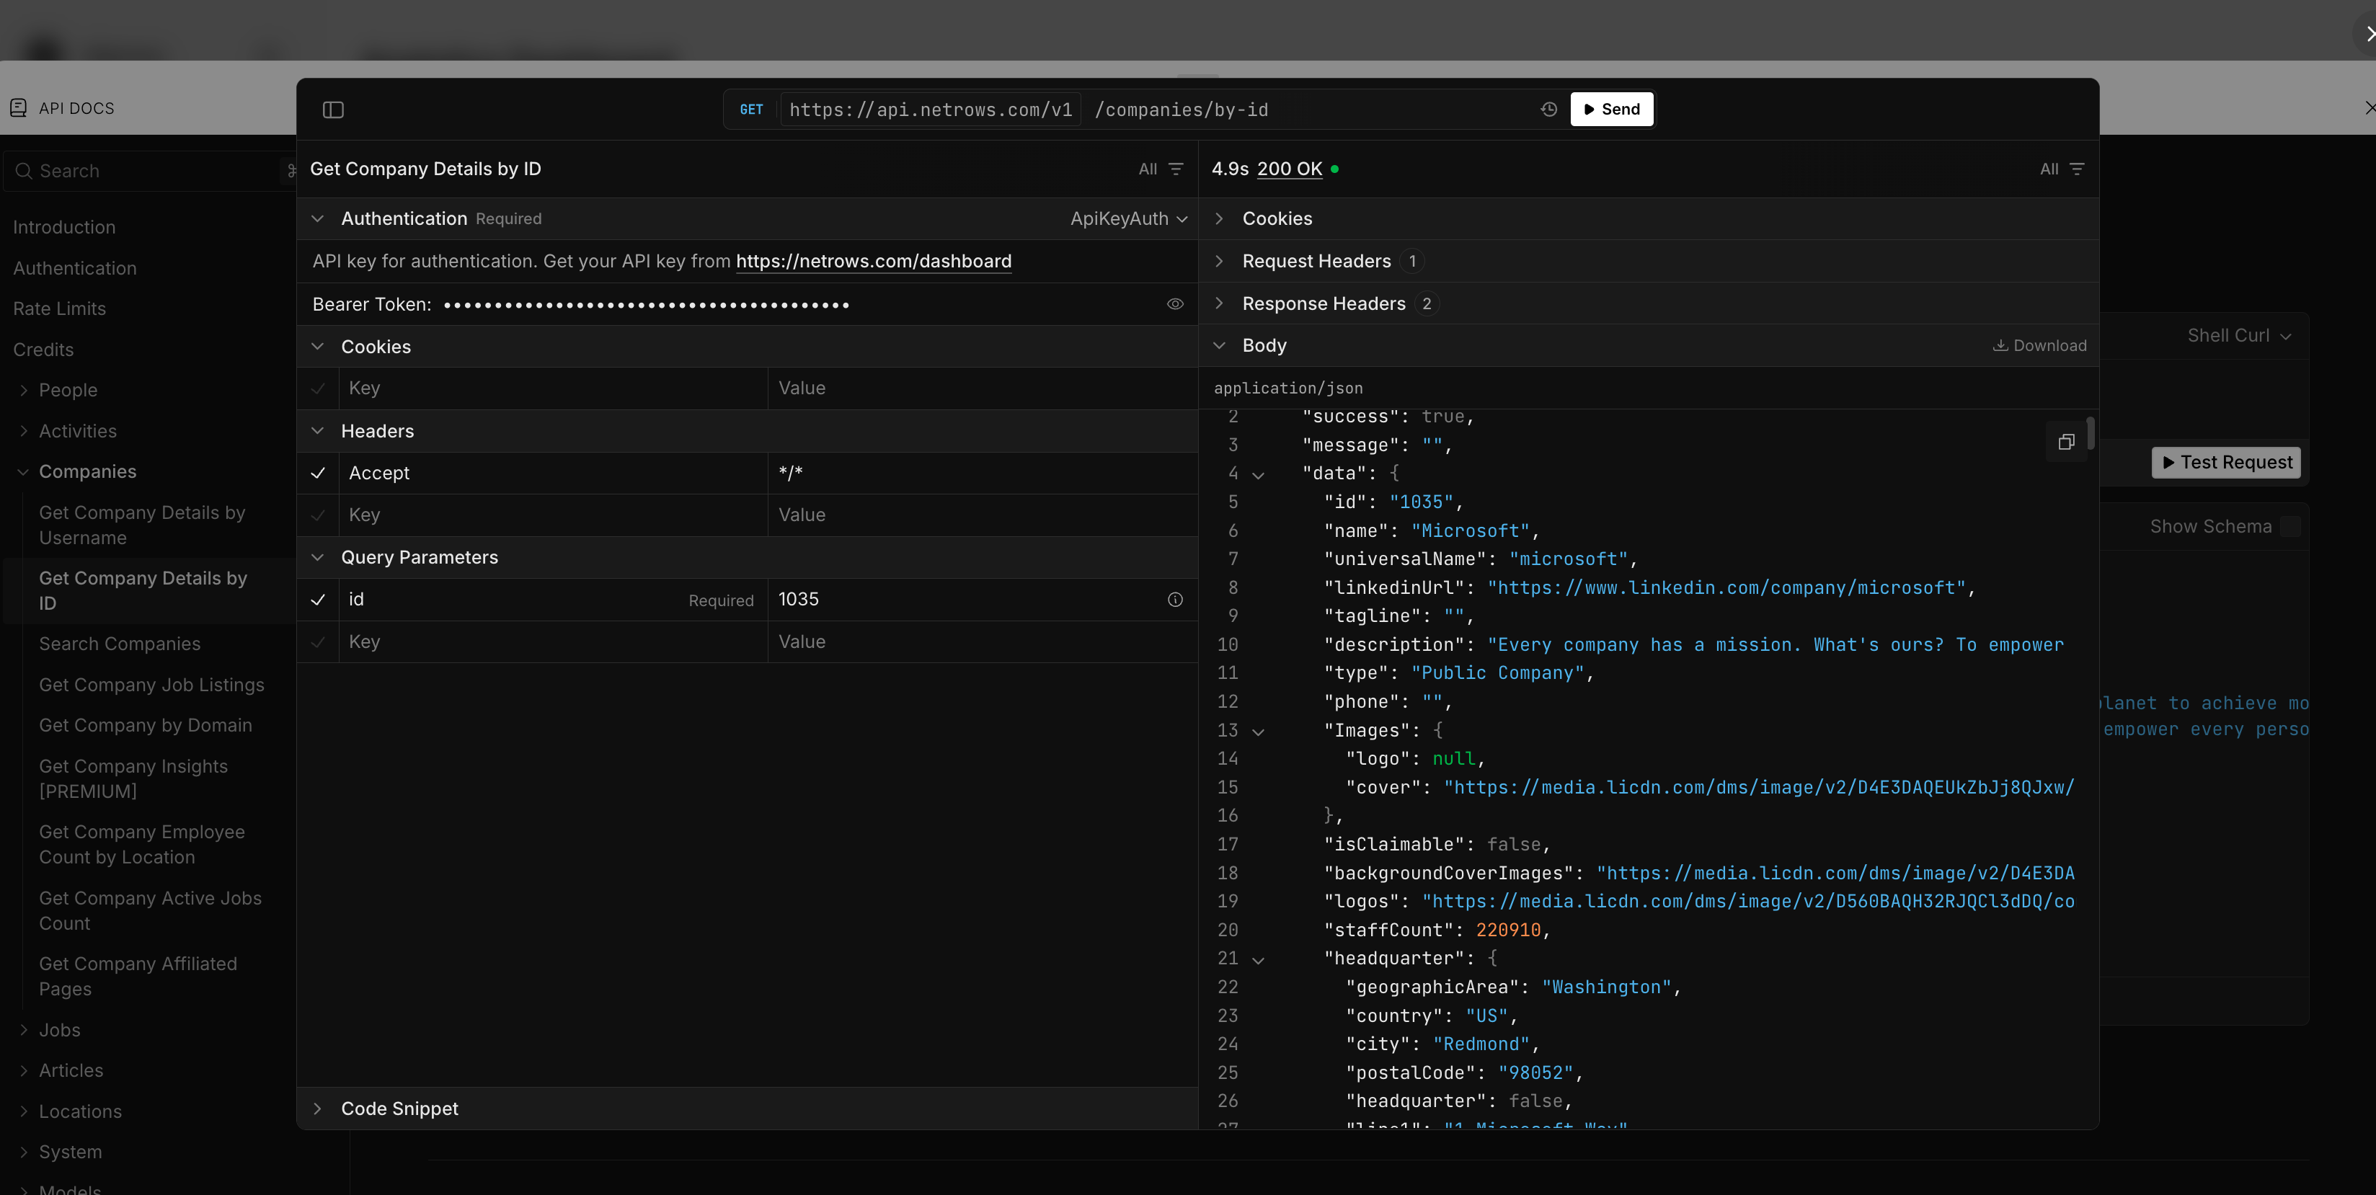Collapse the Authentication section
The height and width of the screenshot is (1195, 2376).
click(x=317, y=218)
